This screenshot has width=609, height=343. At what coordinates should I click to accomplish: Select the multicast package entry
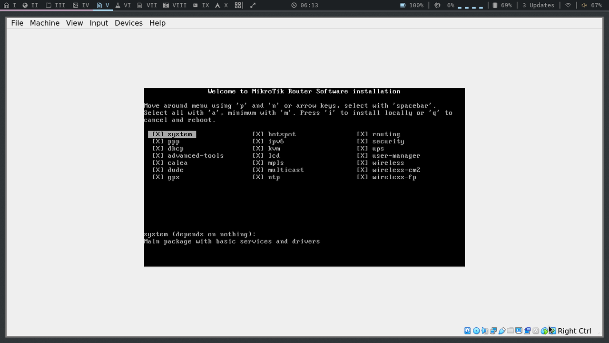tap(278, 170)
